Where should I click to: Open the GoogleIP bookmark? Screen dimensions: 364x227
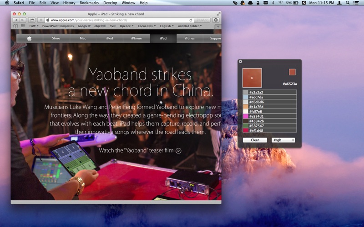pyautogui.click(x=84, y=26)
